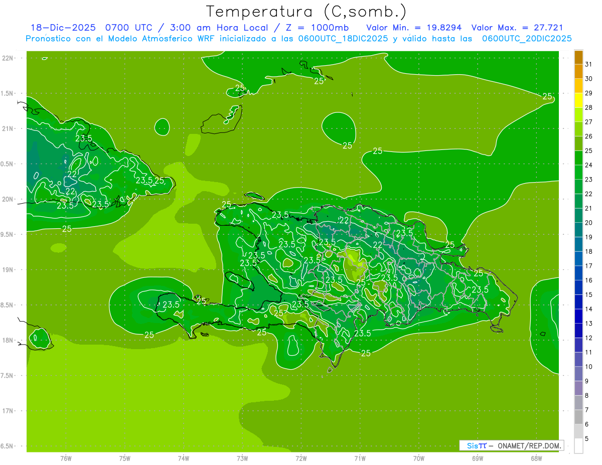
Task: Click the '20N' latitude axis label
Action: [x=8, y=200]
